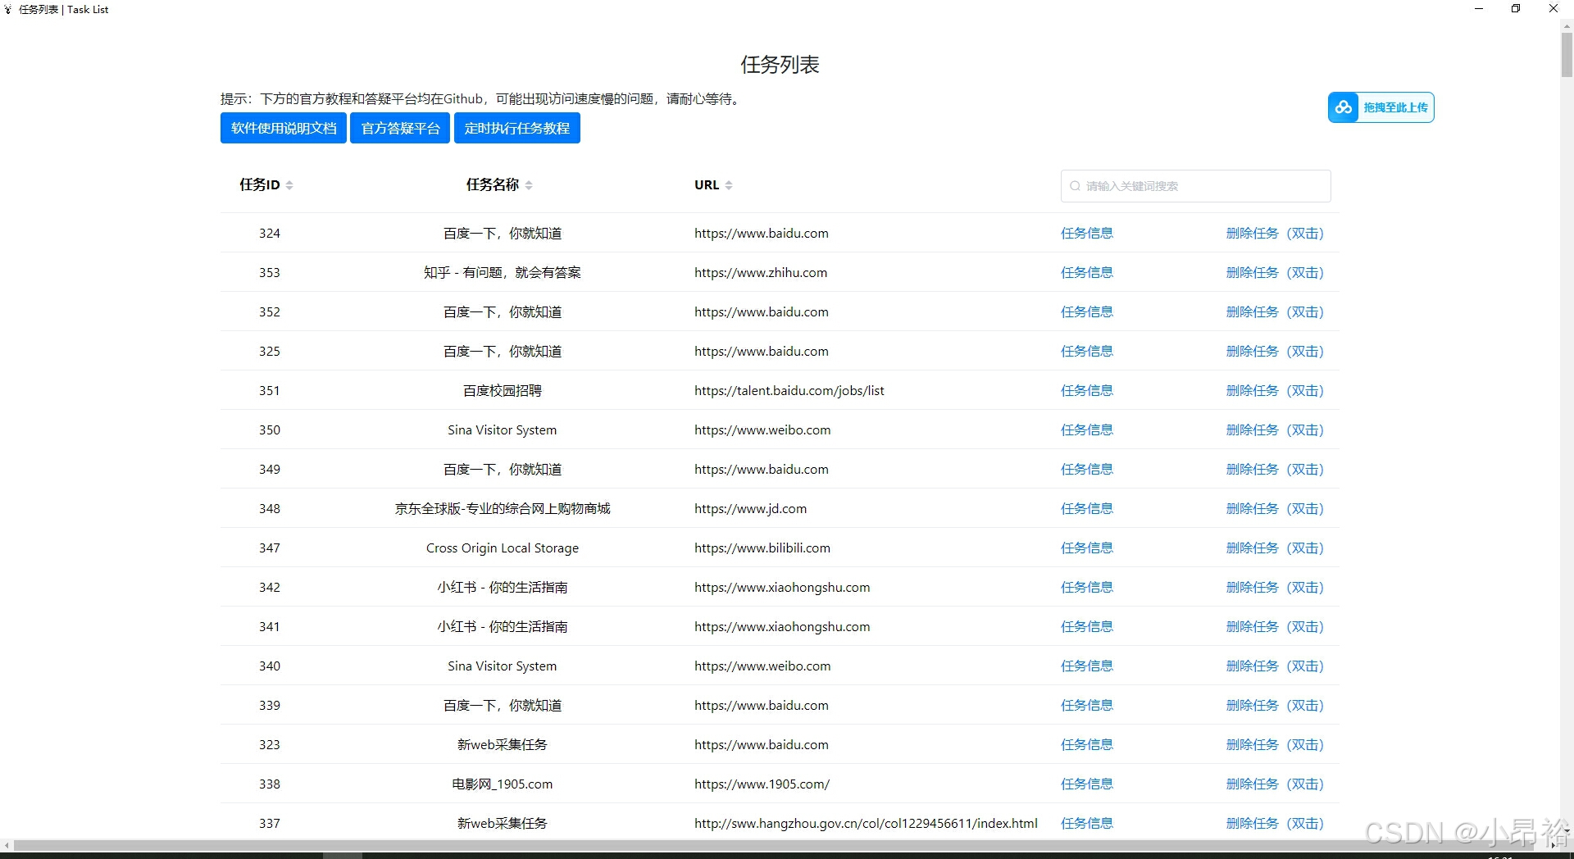The height and width of the screenshot is (859, 1574).
Task: Open 任务信息 for task 325
Action: pyautogui.click(x=1087, y=352)
